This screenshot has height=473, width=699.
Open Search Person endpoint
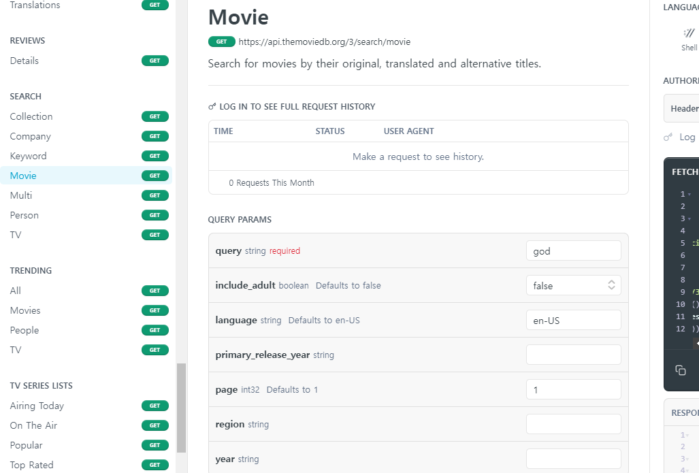tap(86, 215)
